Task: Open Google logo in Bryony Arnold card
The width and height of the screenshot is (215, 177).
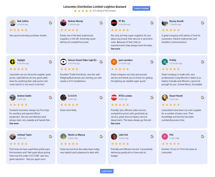Action: click(203, 23)
